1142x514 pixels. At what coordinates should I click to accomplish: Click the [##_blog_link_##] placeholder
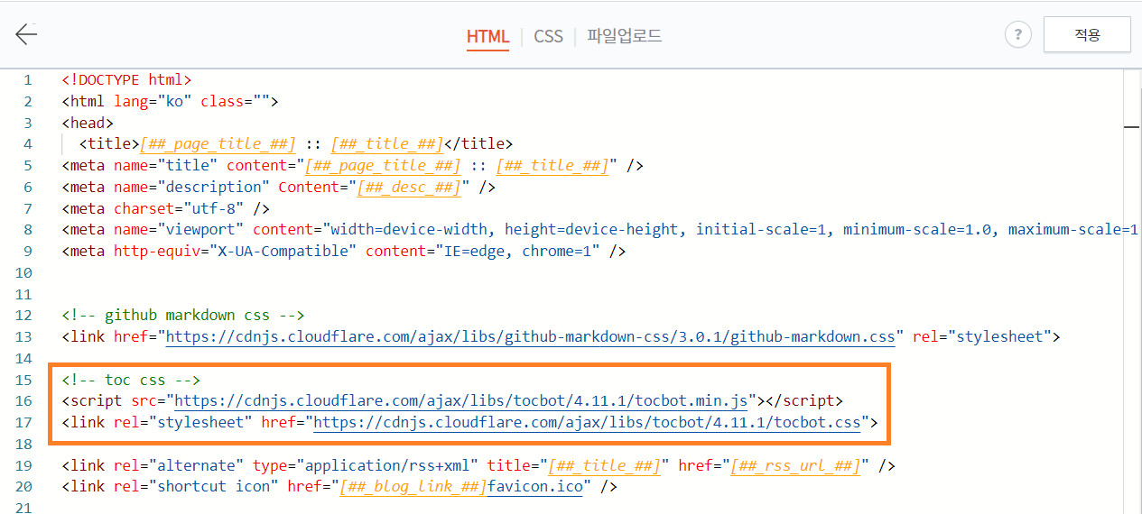pyautogui.click(x=413, y=487)
